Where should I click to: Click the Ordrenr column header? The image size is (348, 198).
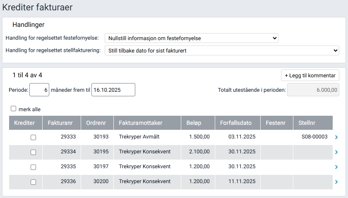(97, 123)
